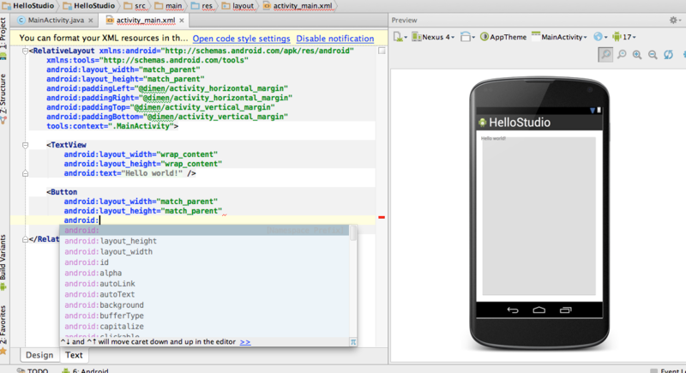Click the >> link in completion hint
The image size is (686, 373).
click(245, 342)
